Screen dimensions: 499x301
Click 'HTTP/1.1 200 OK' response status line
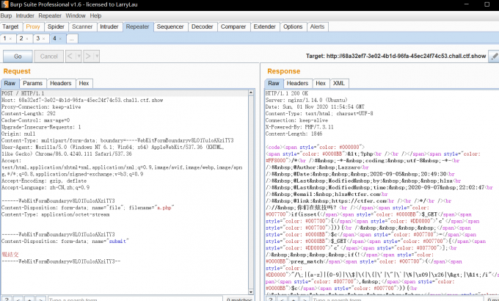point(287,93)
